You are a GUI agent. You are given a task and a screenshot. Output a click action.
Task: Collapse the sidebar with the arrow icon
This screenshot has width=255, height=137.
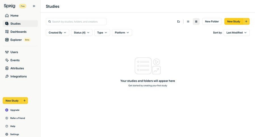[x=34, y=6]
